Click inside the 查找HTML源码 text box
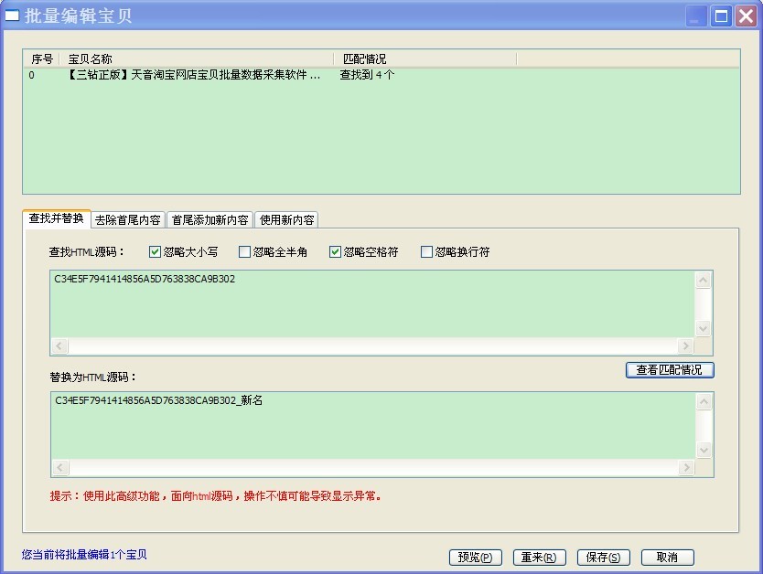 click(372, 304)
